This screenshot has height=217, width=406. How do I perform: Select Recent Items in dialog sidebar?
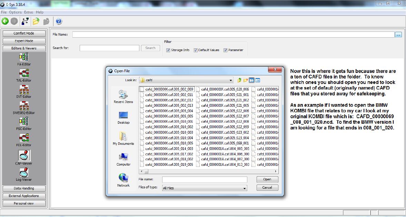click(123, 97)
